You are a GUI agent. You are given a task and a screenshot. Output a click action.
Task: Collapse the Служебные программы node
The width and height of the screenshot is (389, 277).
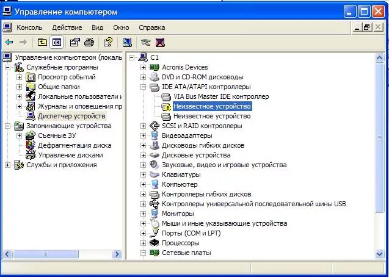tap(8, 67)
